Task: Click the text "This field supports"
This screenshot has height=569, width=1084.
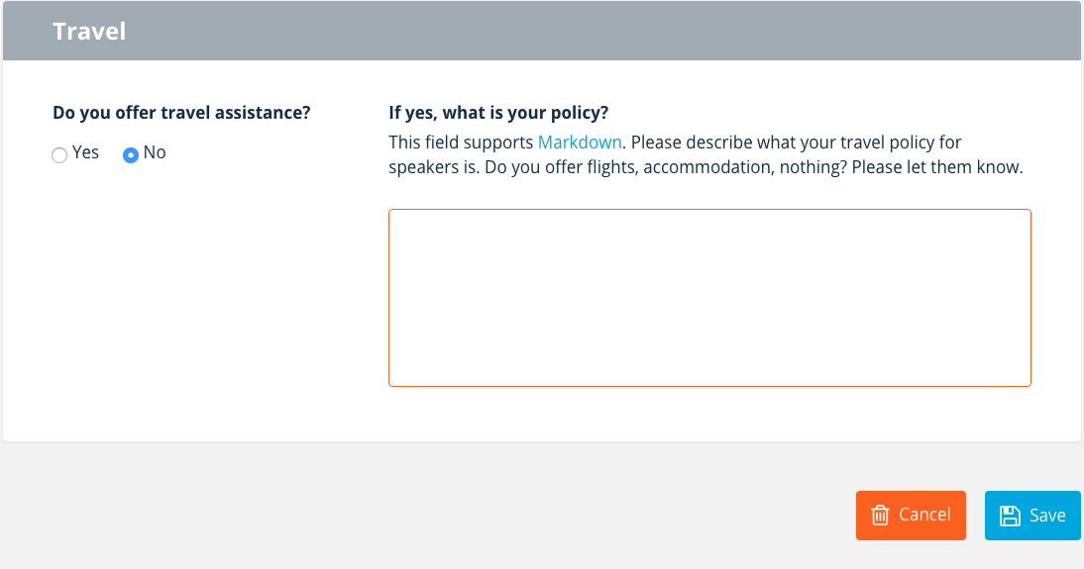Action: pos(461,142)
